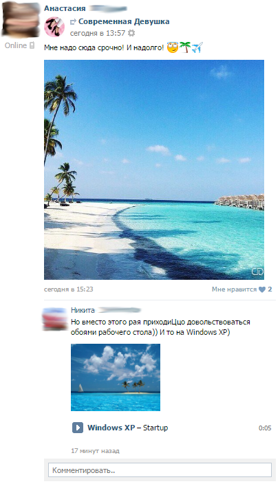This screenshot has width=280, height=484.
Task: Open Современная Девушка group link
Action: pos(124,21)
